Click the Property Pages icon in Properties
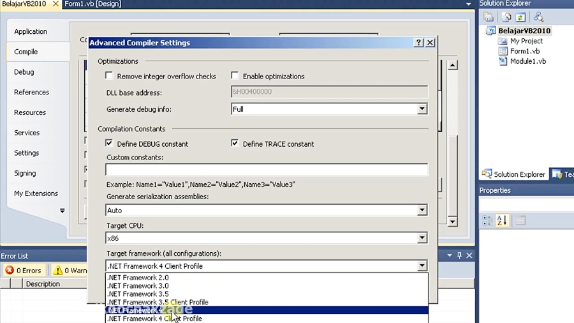574x323 pixels. click(x=520, y=220)
